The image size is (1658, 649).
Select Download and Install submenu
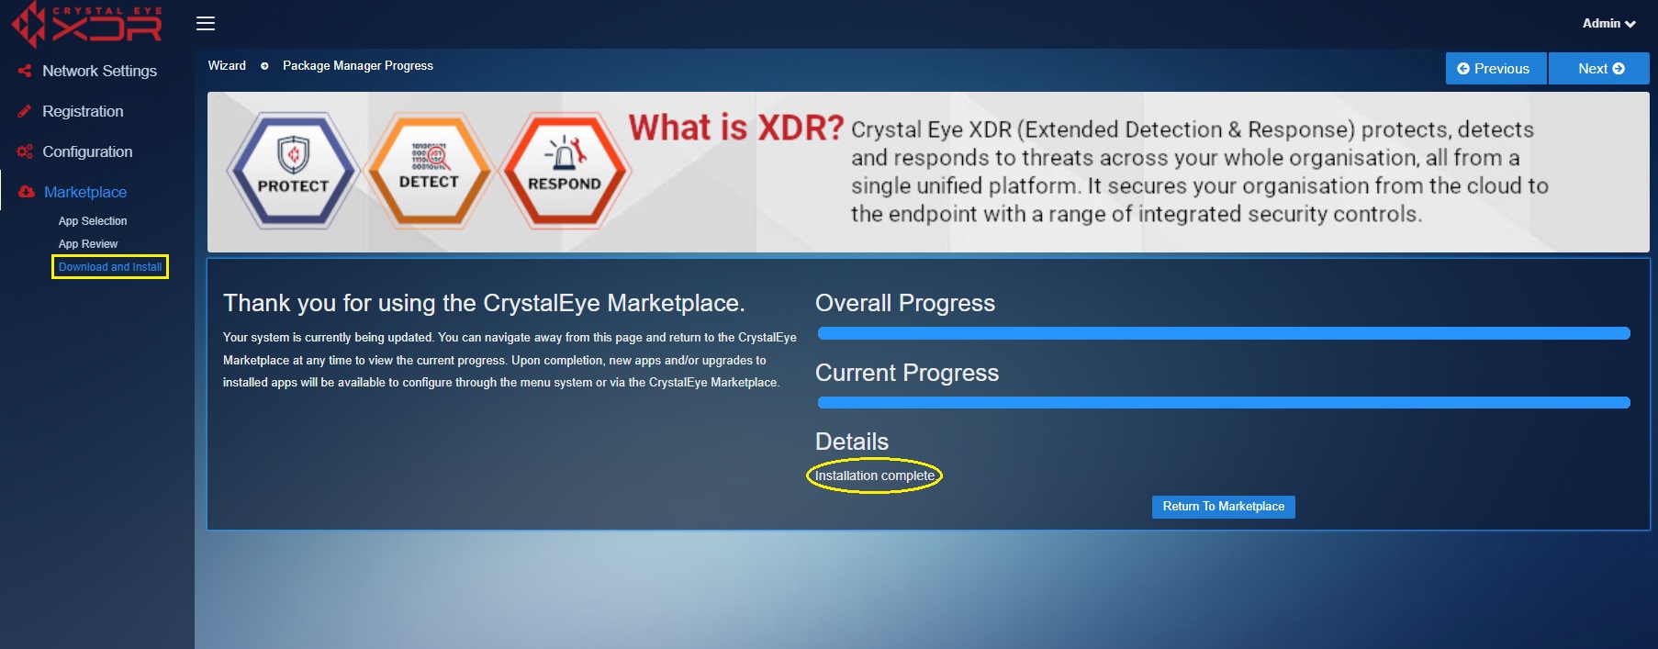point(110,267)
